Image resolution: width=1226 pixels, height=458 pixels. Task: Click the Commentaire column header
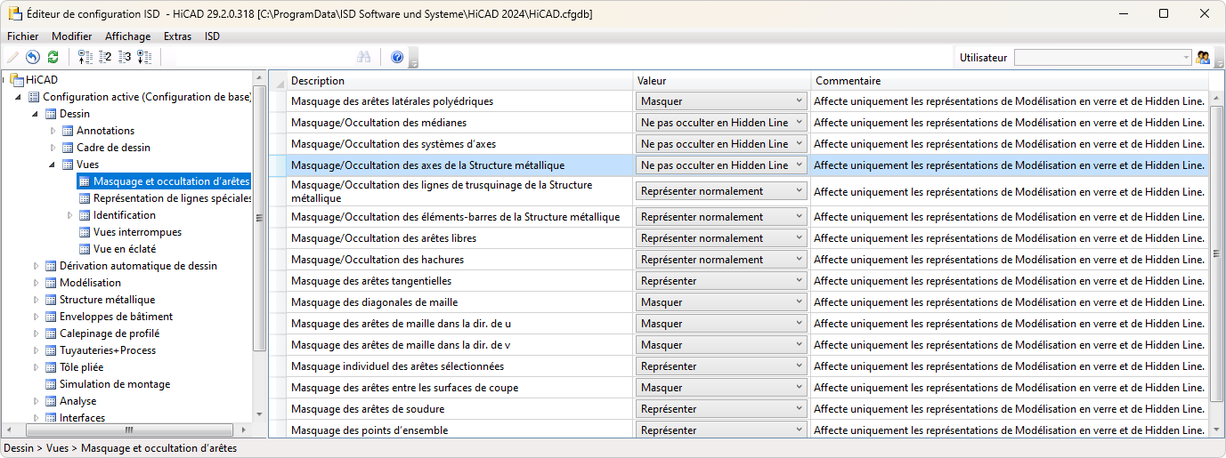(1010, 81)
